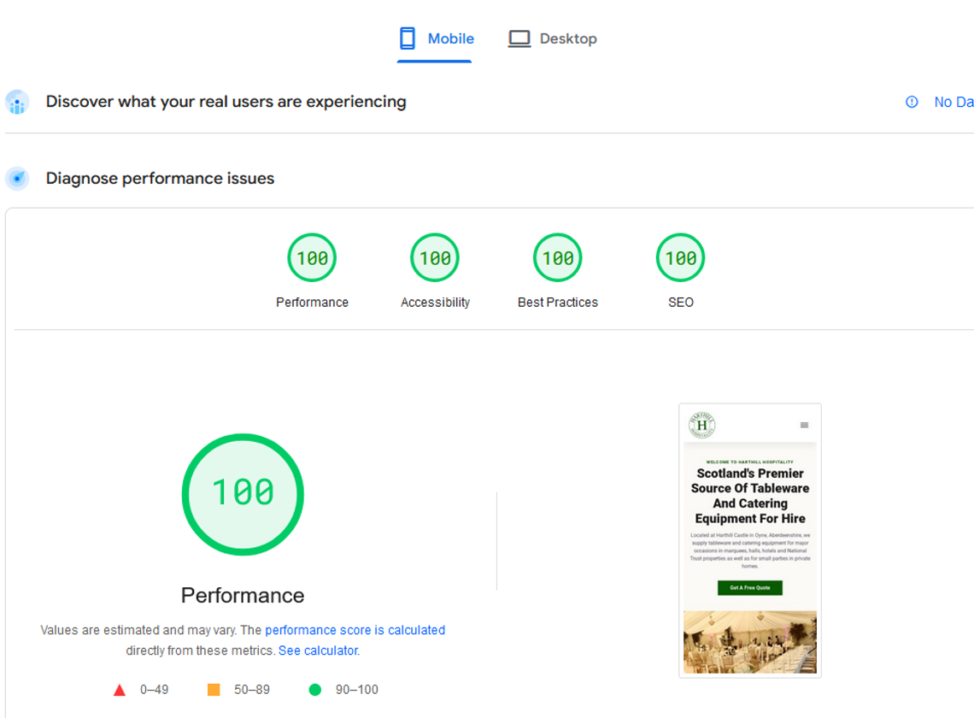Select the Best Practices score circle
This screenshot has width=974, height=718.
coord(557,256)
